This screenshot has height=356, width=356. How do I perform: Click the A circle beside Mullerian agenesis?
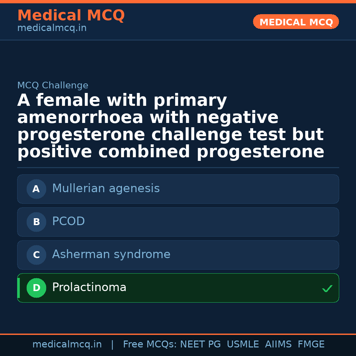(x=36, y=189)
